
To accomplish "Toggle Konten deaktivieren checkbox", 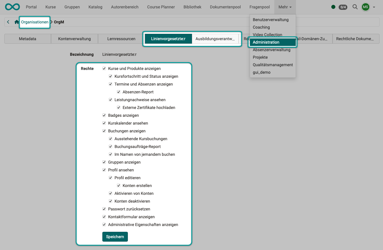I will pos(110,201).
